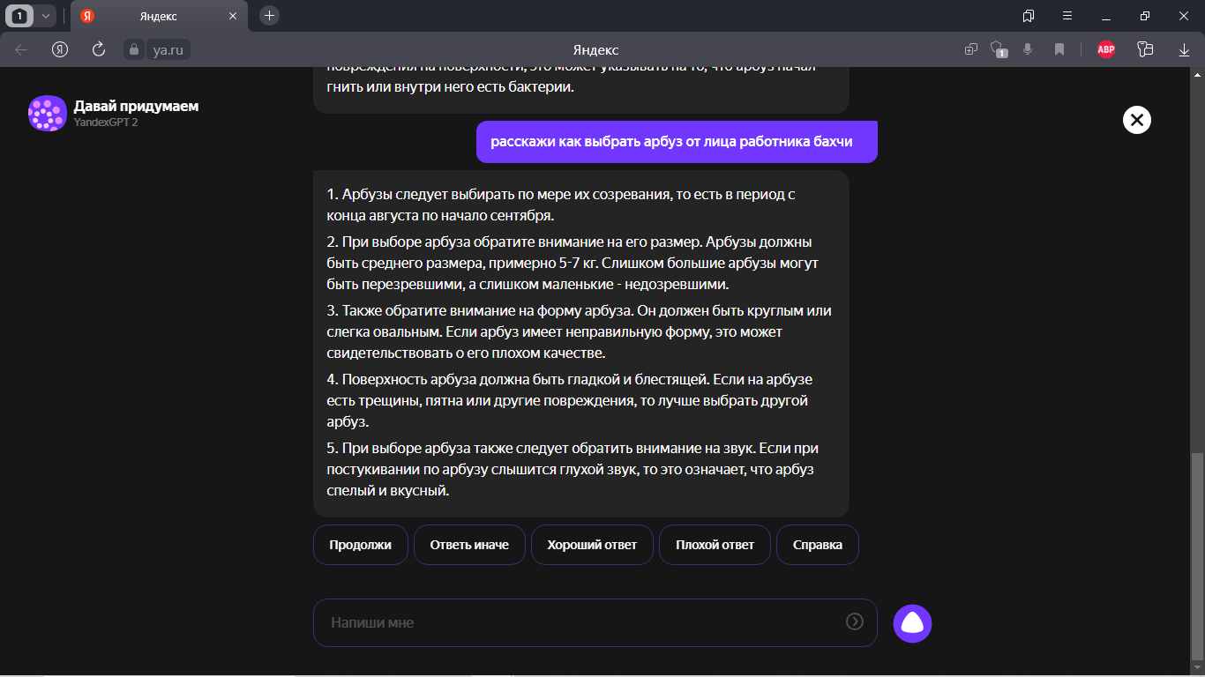Viewport: 1205px width, 677px height.
Task: Open the downloads arrow icon
Action: [x=1185, y=49]
